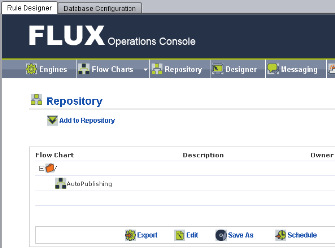Viewport: 335px width, 248px height.
Task: Click the Schedule clock icon
Action: (x=281, y=235)
